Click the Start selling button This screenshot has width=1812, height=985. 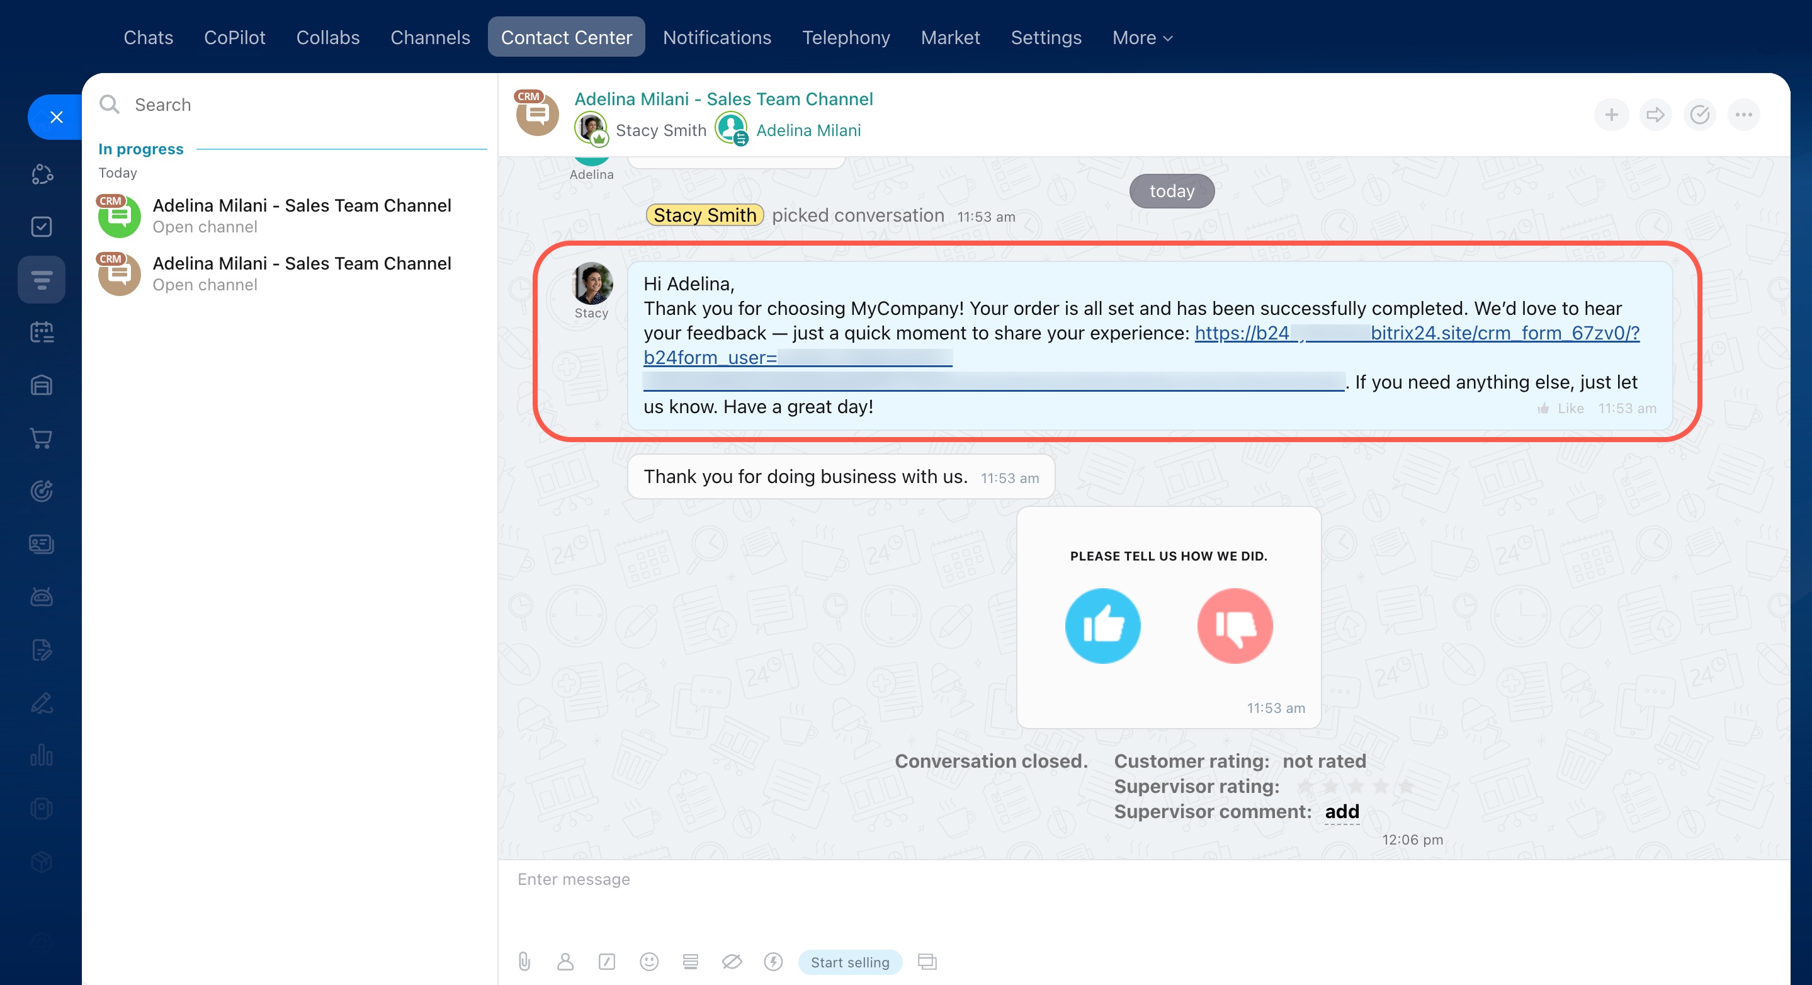850,962
